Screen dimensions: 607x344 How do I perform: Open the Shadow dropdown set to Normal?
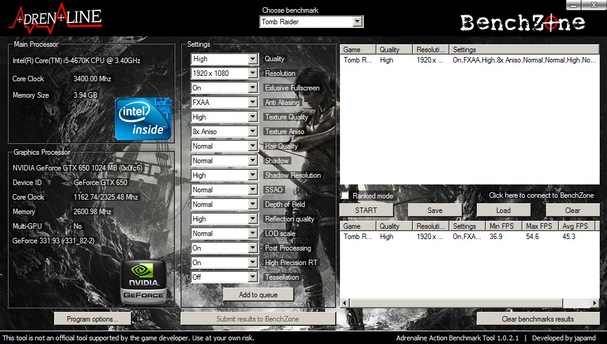click(224, 161)
